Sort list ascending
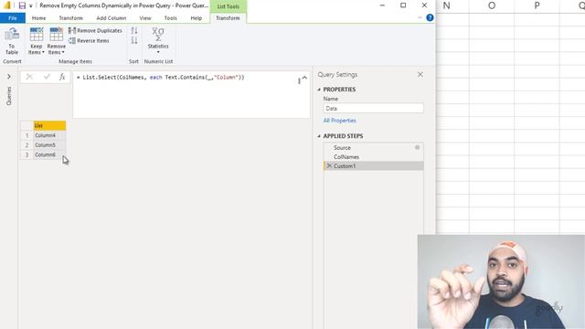Screen dimensions: 585x329 pos(134,30)
